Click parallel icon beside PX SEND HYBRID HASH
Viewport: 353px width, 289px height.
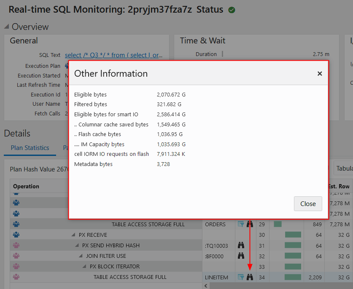[x=16, y=245]
